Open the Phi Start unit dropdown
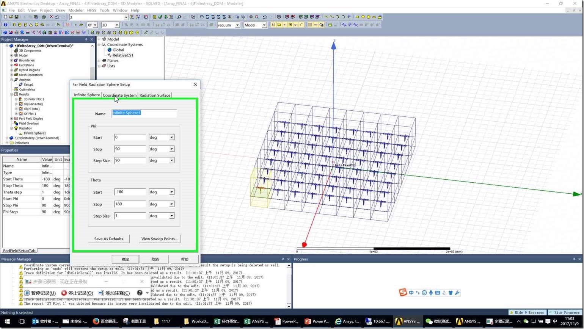Image resolution: width=584 pixels, height=329 pixels. click(x=171, y=137)
